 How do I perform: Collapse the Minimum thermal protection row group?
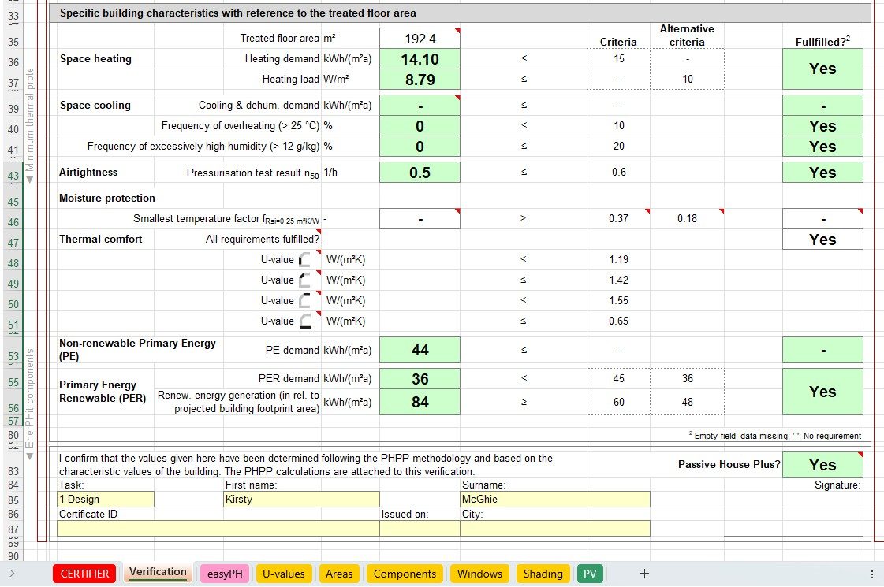pyautogui.click(x=30, y=180)
